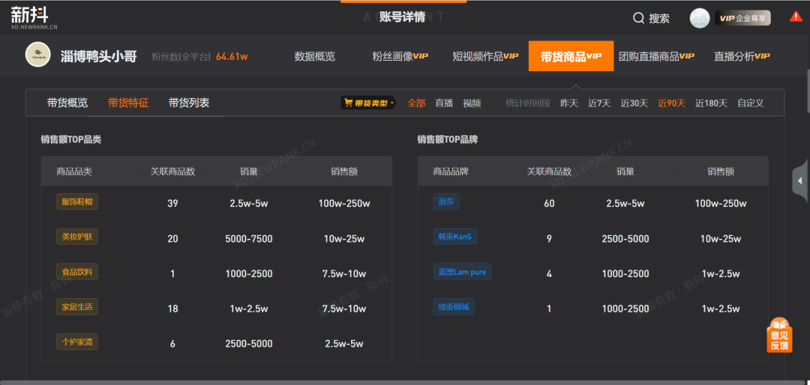Switch to 带货列表 sub-tab

(x=189, y=103)
